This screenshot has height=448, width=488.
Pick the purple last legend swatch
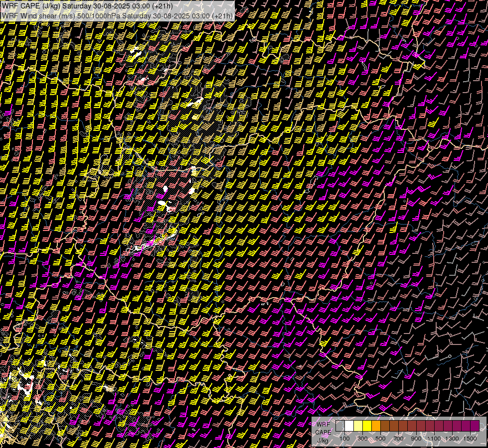[x=475, y=426]
